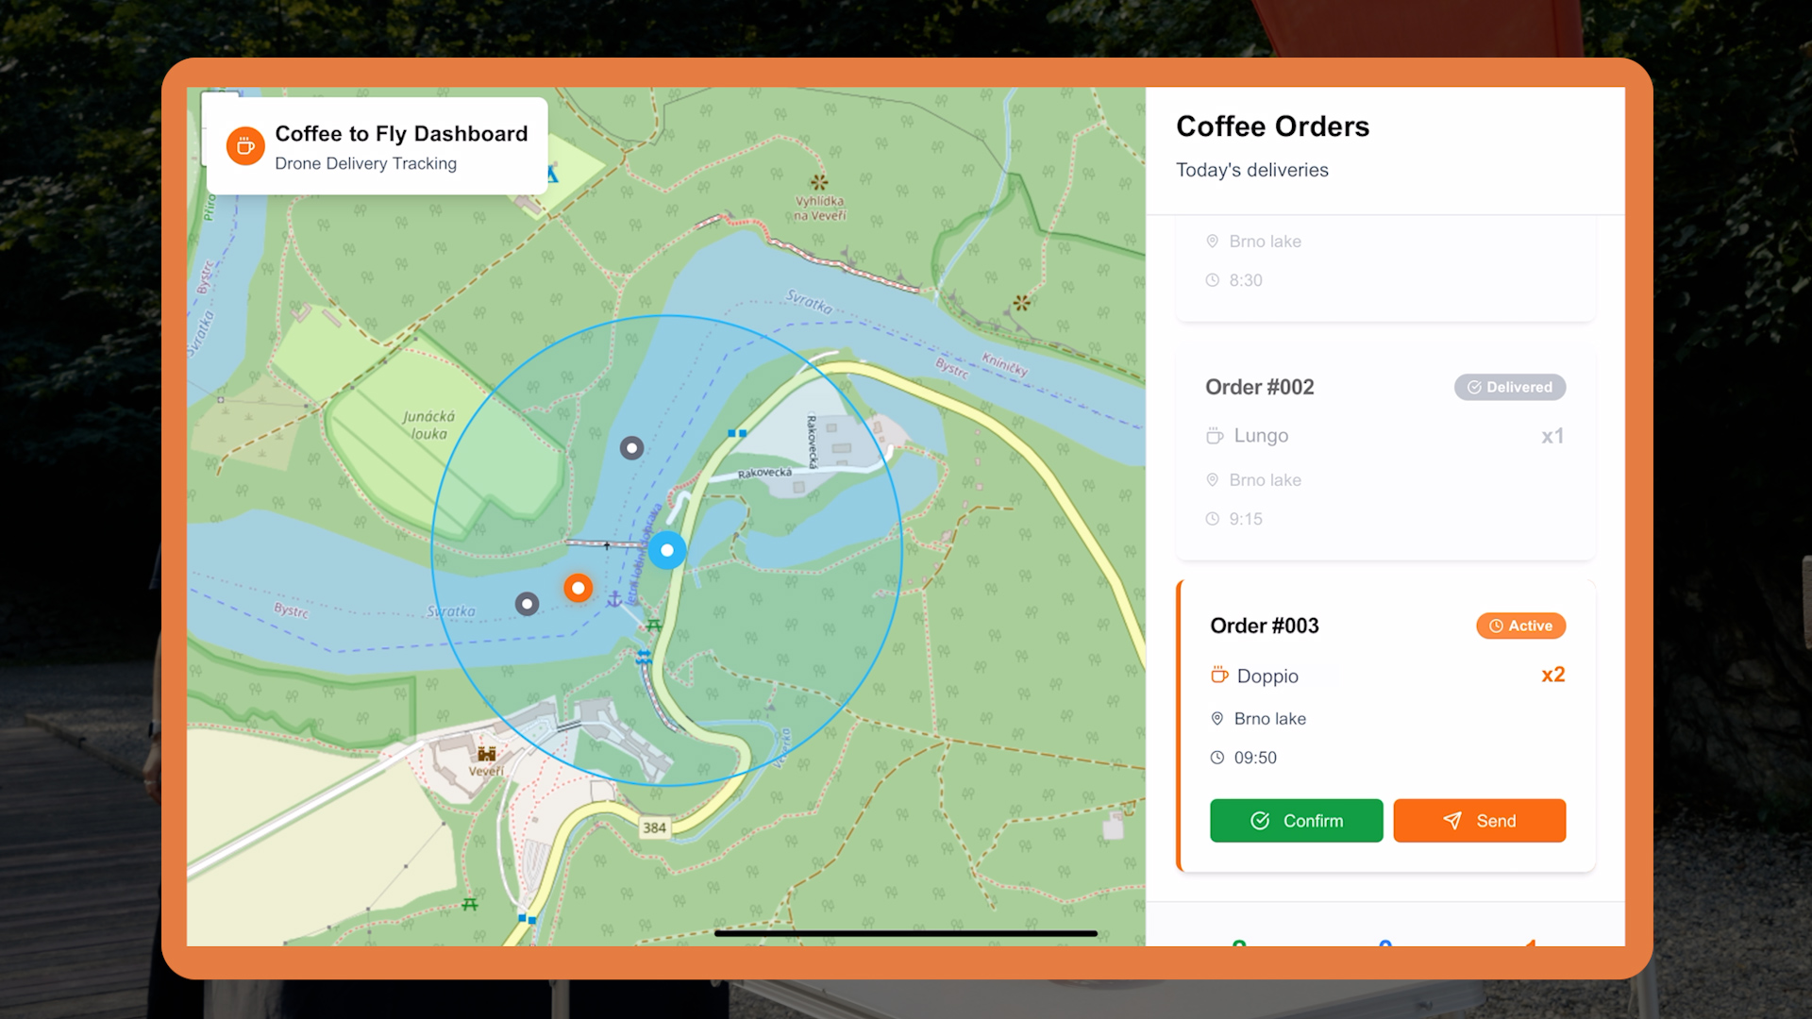Click the Delivered badge on Order #002
Image resolution: width=1812 pixels, height=1019 pixels.
pos(1509,387)
